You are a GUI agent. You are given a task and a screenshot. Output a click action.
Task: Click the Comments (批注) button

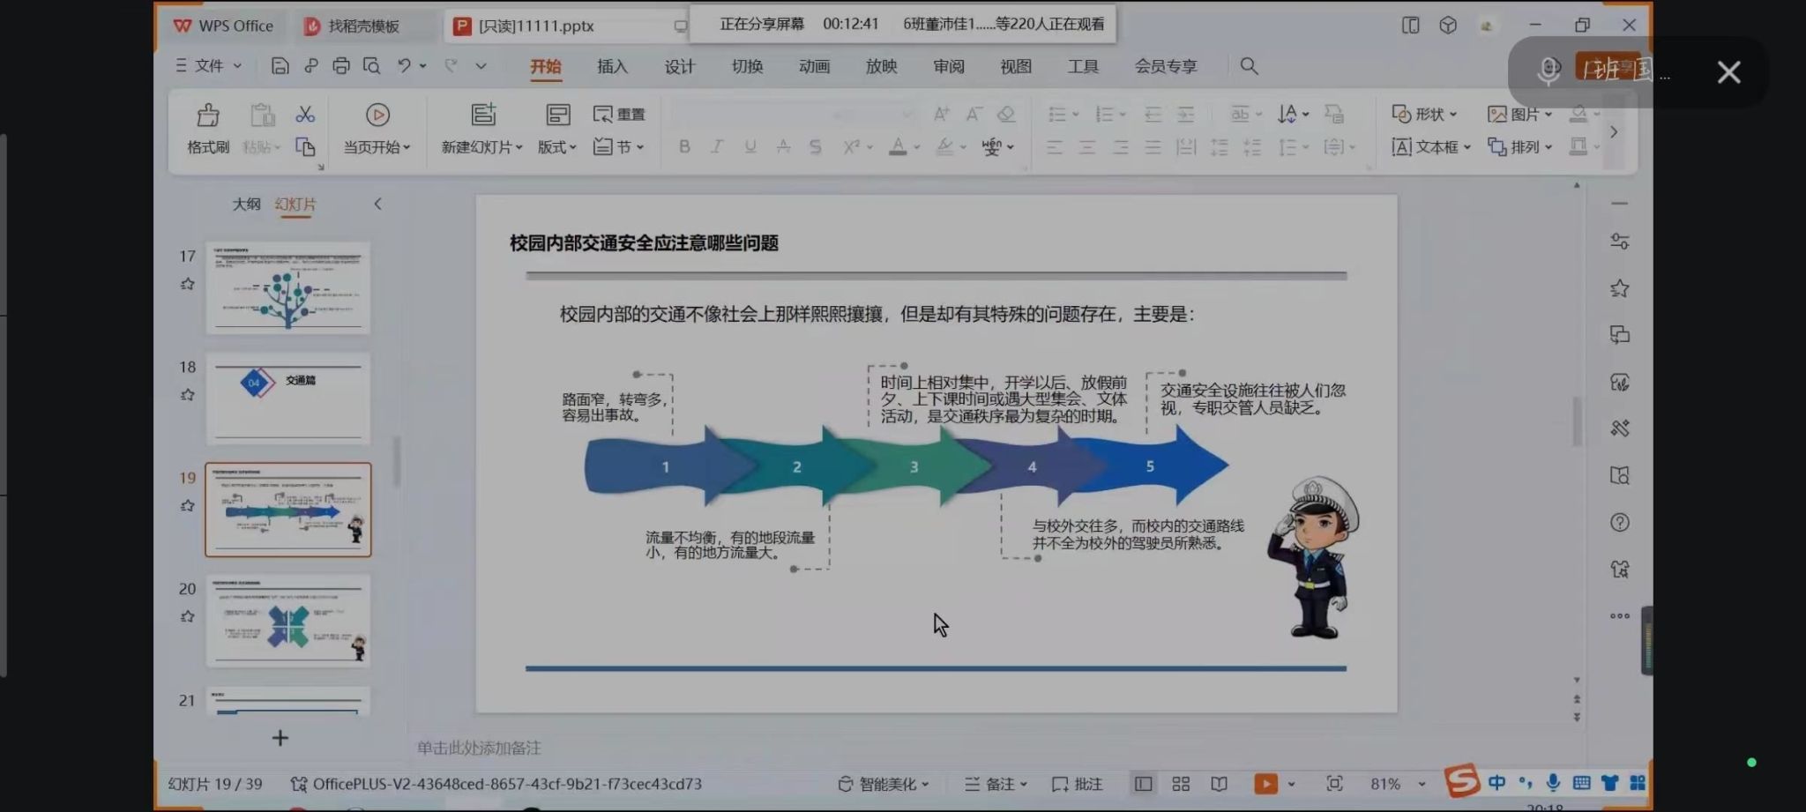(x=1078, y=784)
